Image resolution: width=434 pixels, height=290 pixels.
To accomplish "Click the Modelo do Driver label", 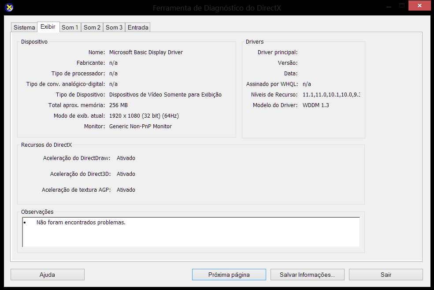I will click(x=275, y=105).
